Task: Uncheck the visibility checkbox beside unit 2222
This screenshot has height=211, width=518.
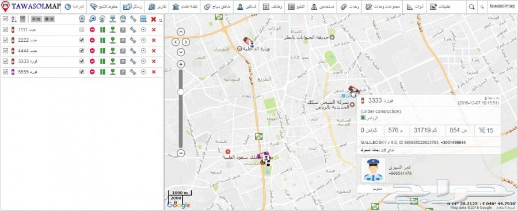Action: 5,40
